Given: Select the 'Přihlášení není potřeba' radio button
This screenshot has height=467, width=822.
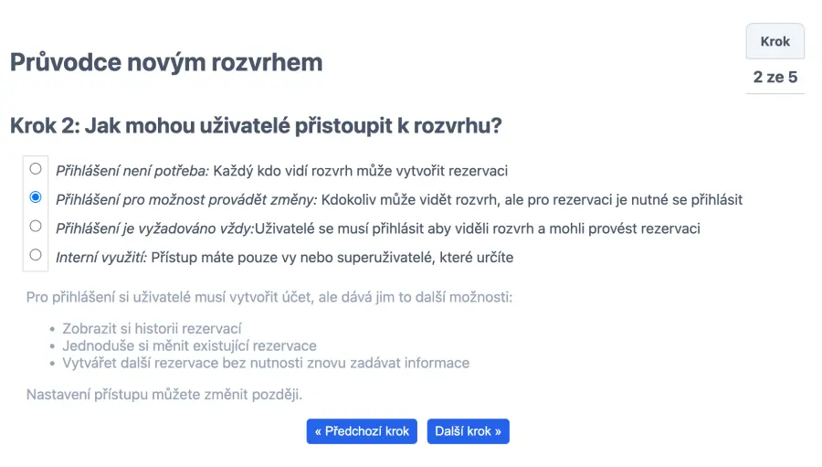Looking at the screenshot, I should pos(36,169).
